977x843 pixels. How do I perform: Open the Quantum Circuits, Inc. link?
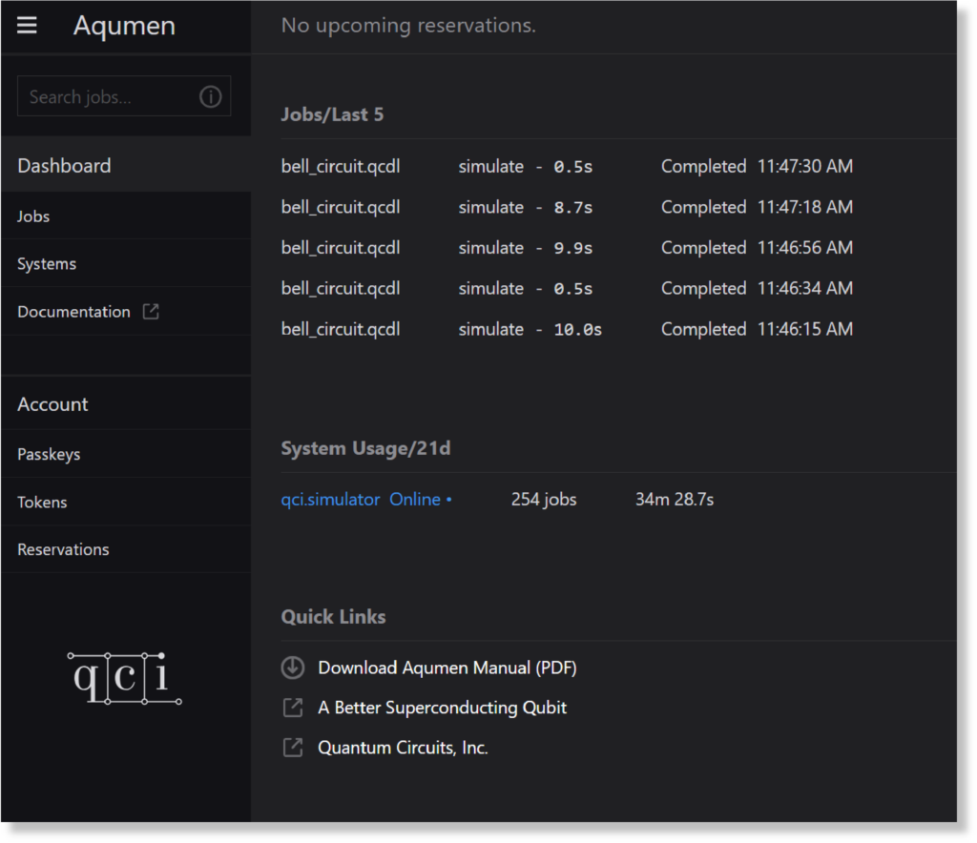pyautogui.click(x=404, y=747)
